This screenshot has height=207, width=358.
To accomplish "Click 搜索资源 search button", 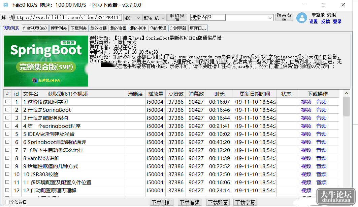I will tap(284, 17).
